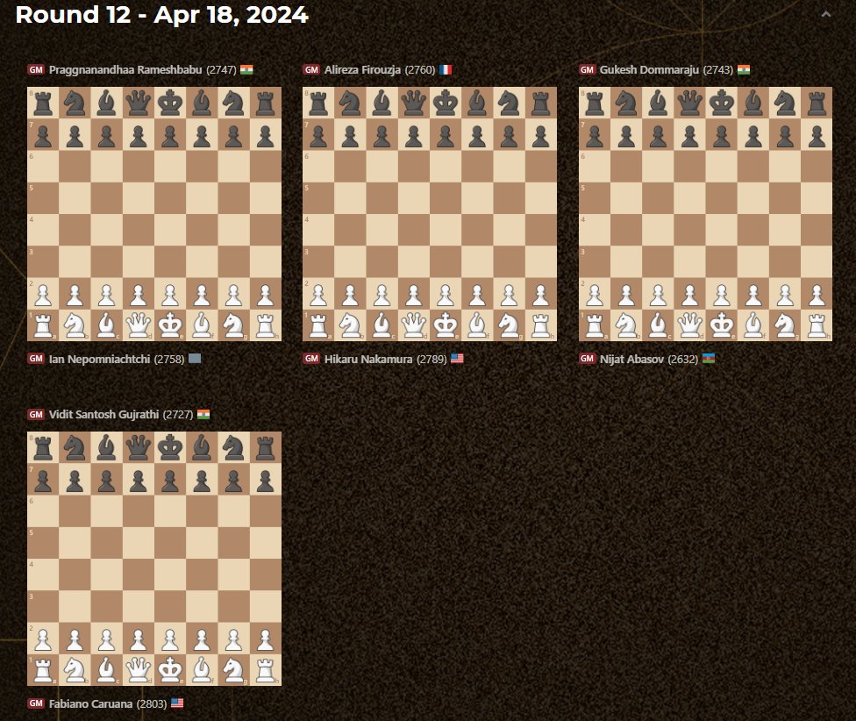Open the Vidit vs Caruana board

[x=154, y=559]
